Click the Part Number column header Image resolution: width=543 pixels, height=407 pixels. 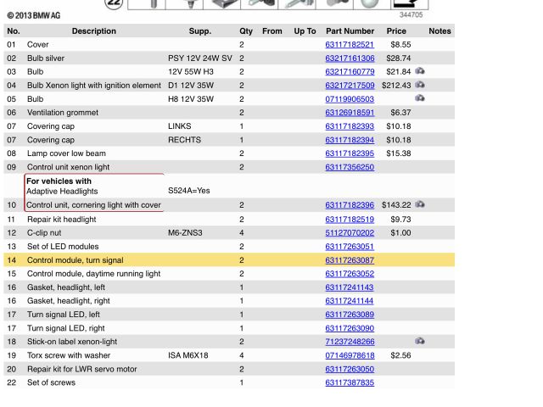click(x=350, y=31)
